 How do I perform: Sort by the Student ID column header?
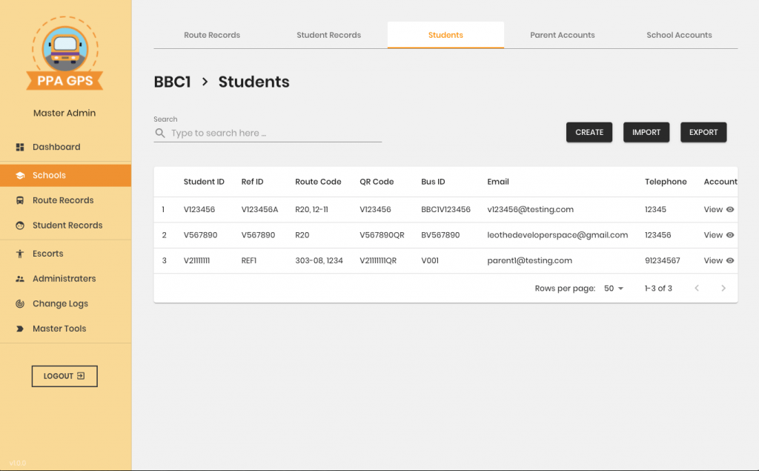tap(204, 182)
